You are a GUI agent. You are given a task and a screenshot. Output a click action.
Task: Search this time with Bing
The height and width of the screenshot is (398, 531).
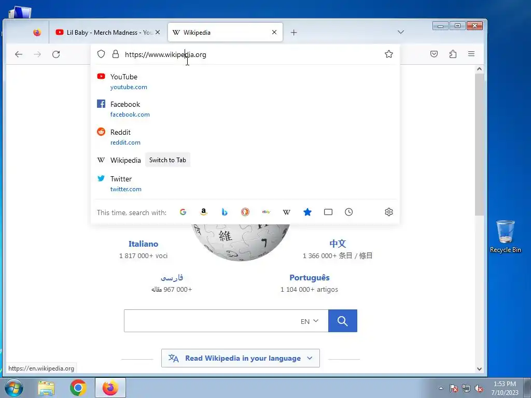224,212
